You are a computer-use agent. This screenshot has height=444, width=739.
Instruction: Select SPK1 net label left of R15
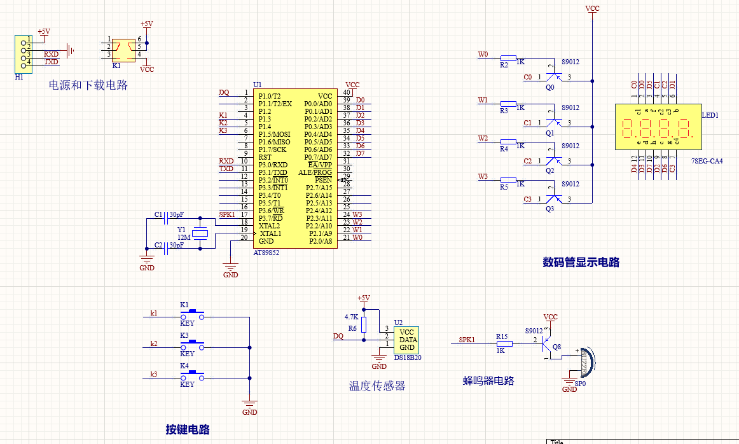467,340
